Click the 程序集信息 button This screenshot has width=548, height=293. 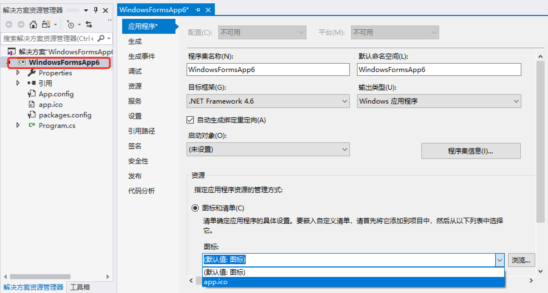tap(471, 151)
